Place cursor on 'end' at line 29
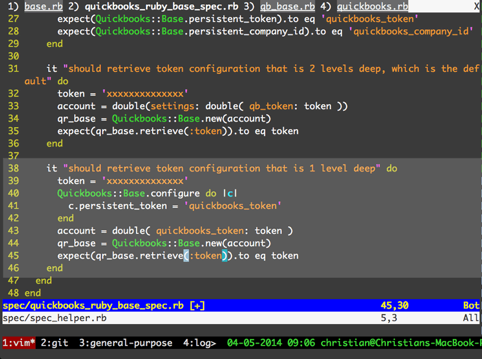The height and width of the screenshot is (359, 482). pyautogui.click(x=55, y=44)
